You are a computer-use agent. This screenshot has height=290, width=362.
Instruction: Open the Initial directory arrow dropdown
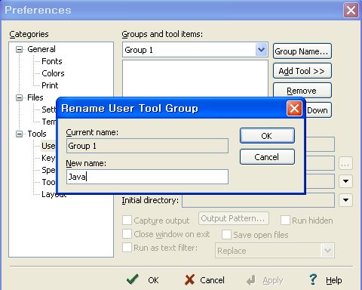coord(345,200)
